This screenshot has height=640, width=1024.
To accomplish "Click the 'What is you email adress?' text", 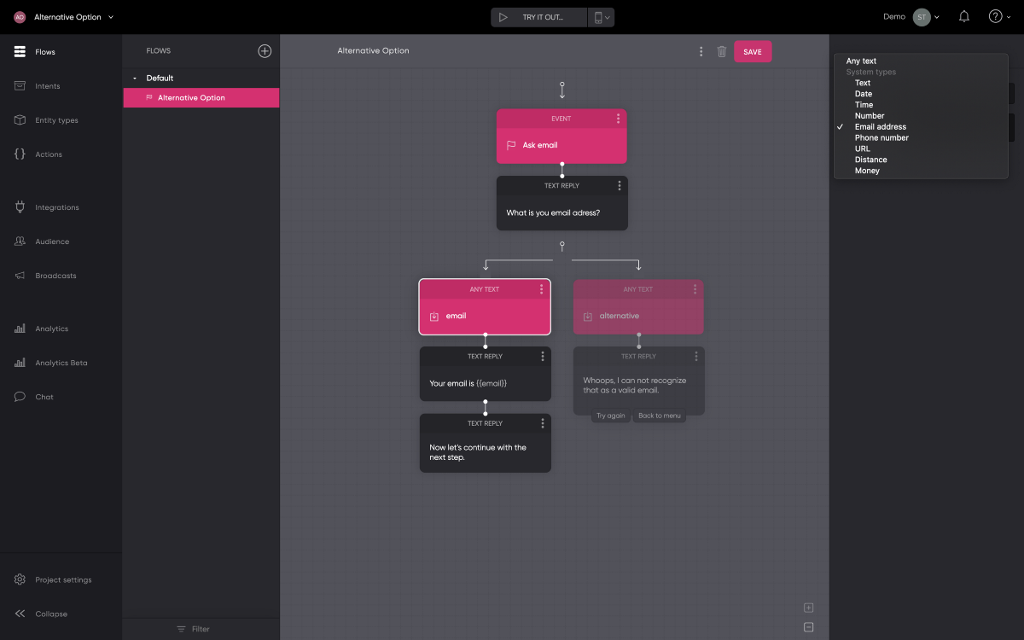I will click(x=553, y=212).
